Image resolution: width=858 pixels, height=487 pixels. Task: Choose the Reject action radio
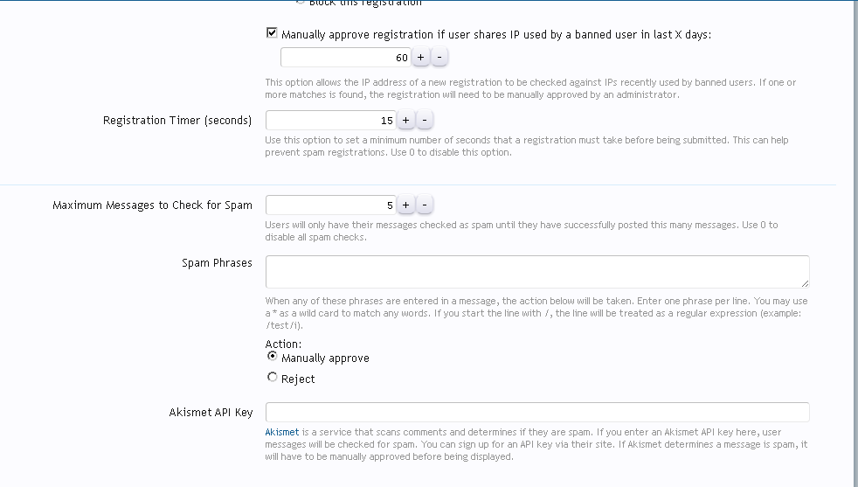pyautogui.click(x=273, y=378)
